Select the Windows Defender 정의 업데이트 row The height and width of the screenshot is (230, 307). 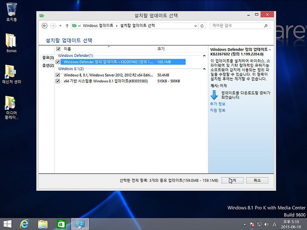tap(123, 62)
